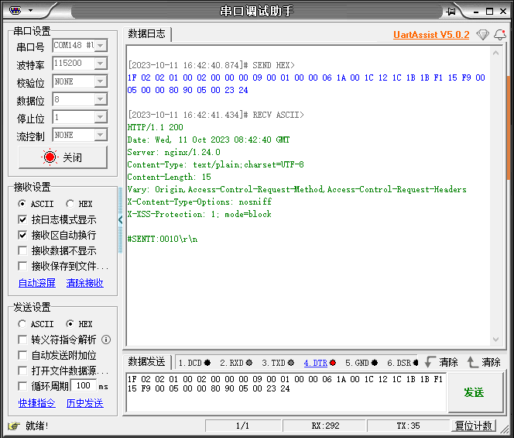Check 自动发送附加位 checkbox
514x438 pixels.
(22, 355)
